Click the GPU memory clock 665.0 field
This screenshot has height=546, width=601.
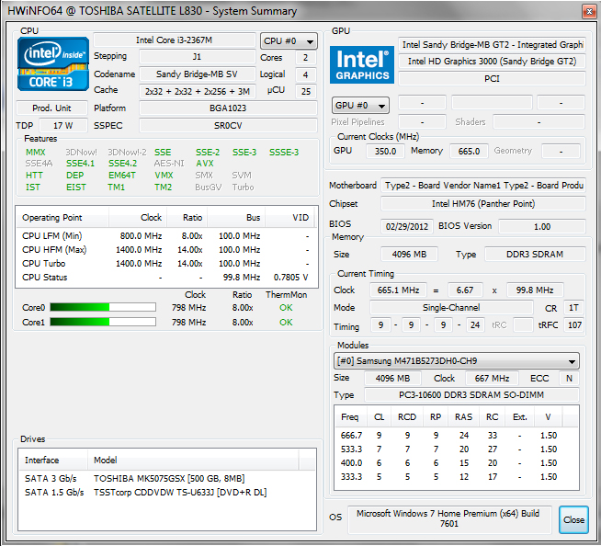[x=469, y=151]
